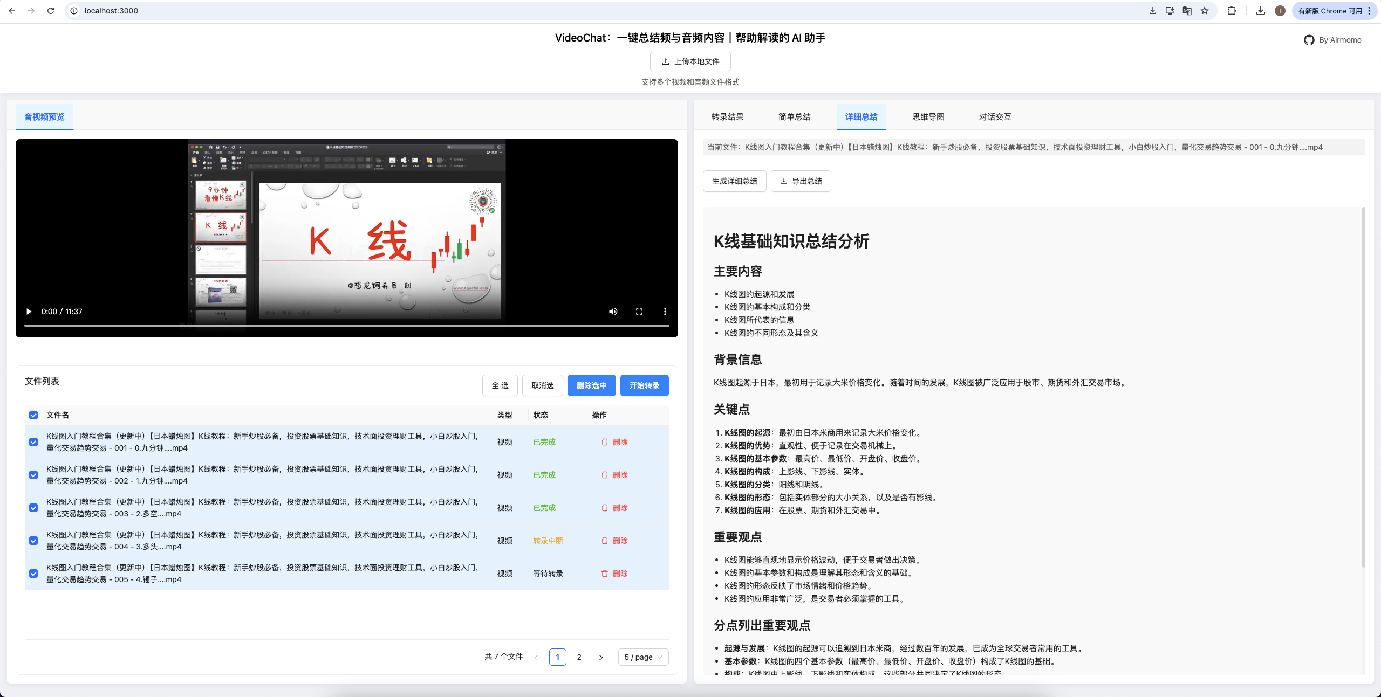This screenshot has height=697, width=1381.
Task: Reload the page with browser refresh icon
Action: point(51,11)
